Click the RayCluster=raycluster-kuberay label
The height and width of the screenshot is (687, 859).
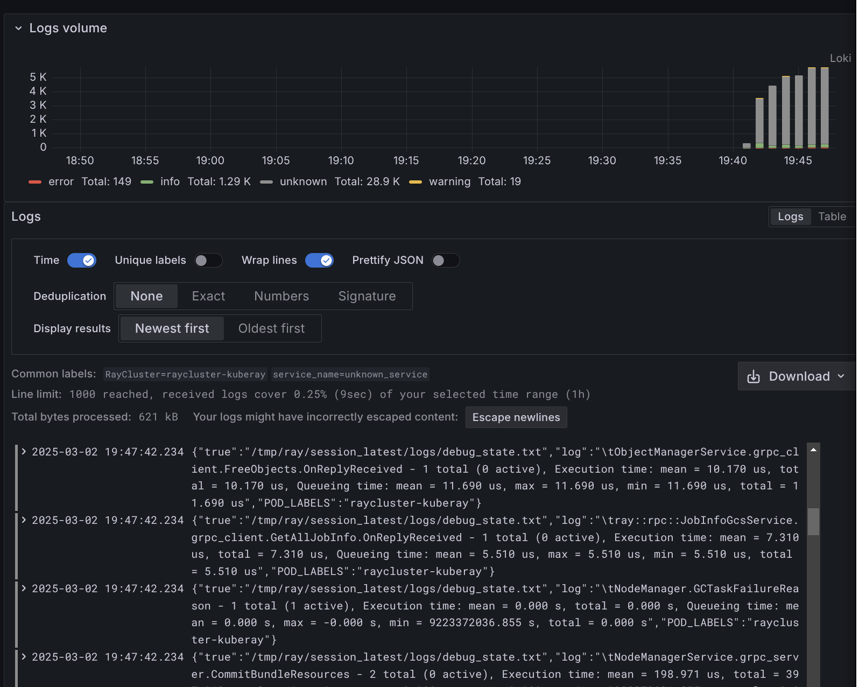click(185, 374)
